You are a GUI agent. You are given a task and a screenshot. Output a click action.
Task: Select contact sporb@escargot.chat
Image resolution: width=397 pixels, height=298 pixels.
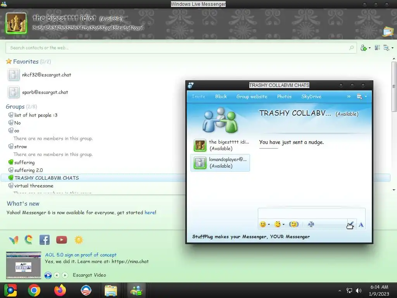(x=45, y=92)
